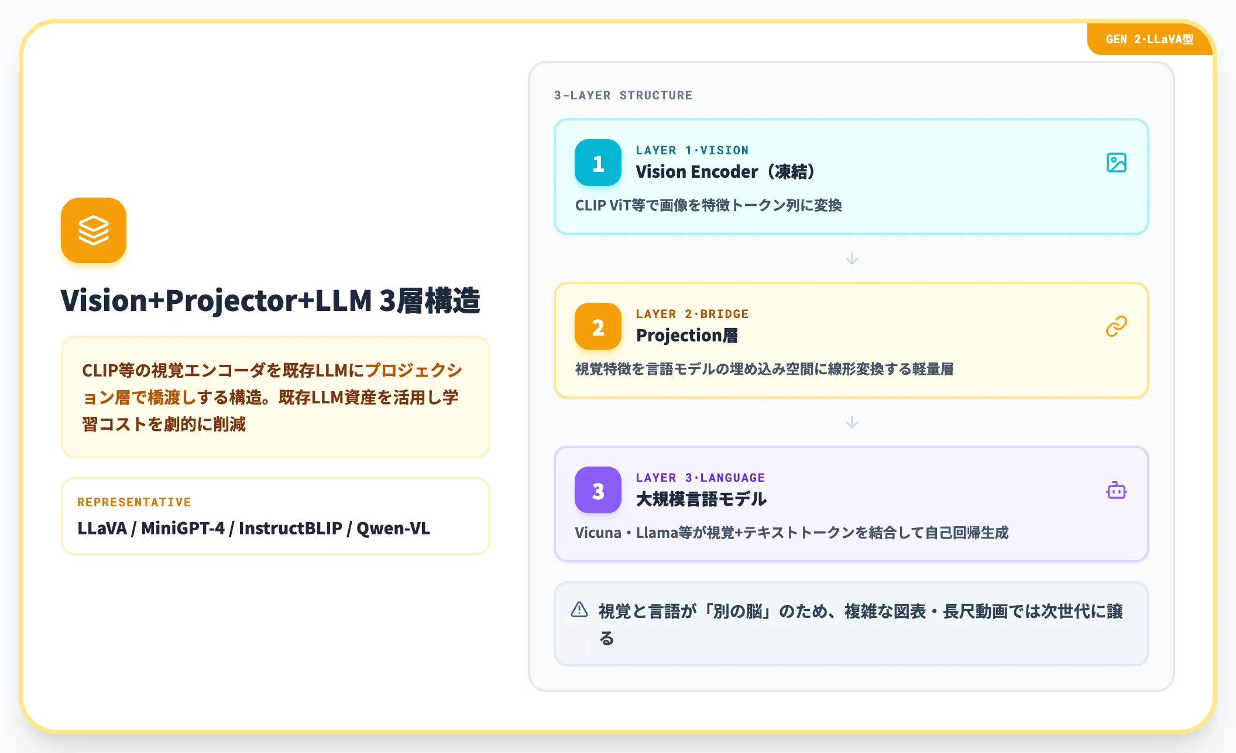
Task: Click the 視覚と言語が「別の脳」 warning note text
Action: point(861,624)
